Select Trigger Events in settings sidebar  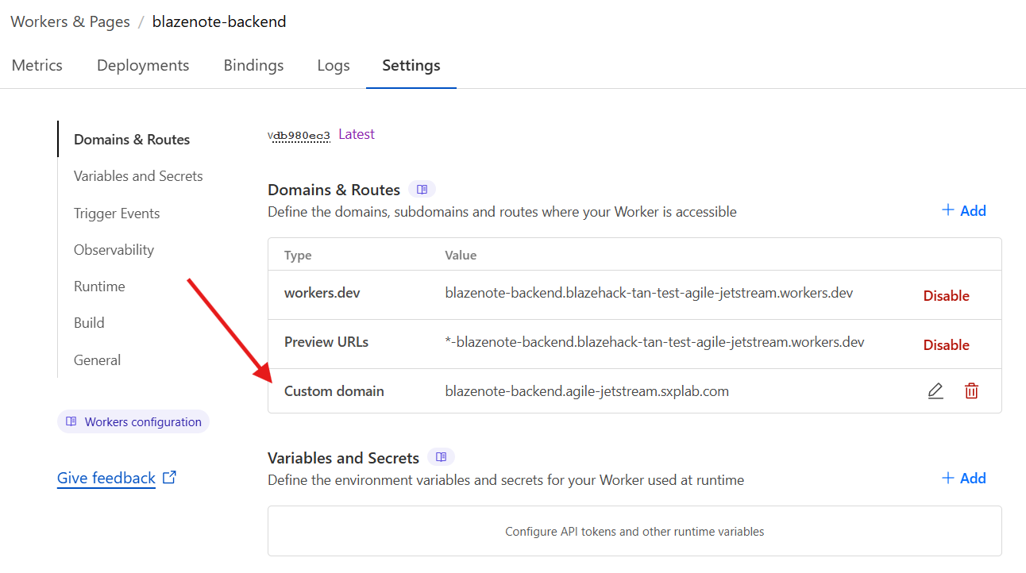coord(117,213)
